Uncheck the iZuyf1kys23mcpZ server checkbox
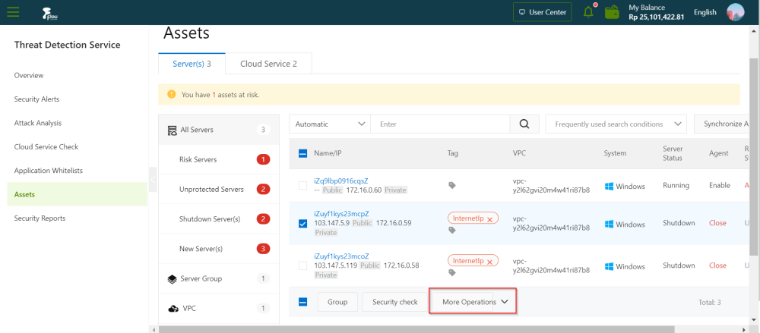 [x=302, y=224]
